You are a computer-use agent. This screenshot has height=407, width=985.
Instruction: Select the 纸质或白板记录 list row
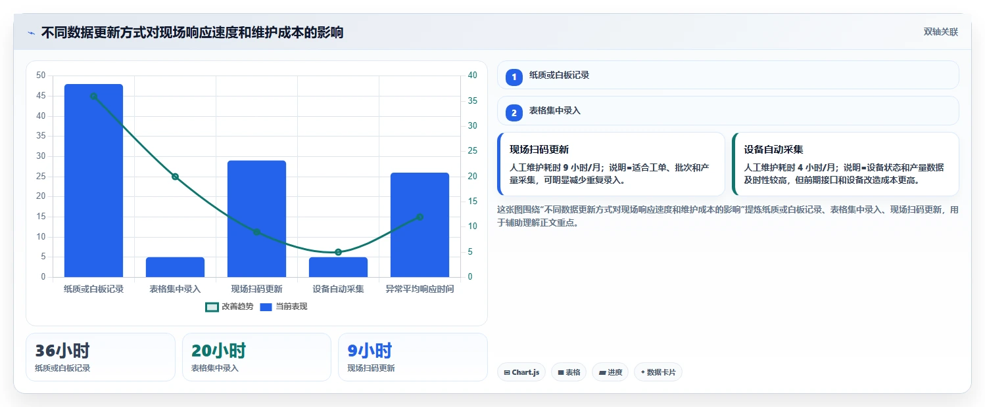tap(728, 75)
